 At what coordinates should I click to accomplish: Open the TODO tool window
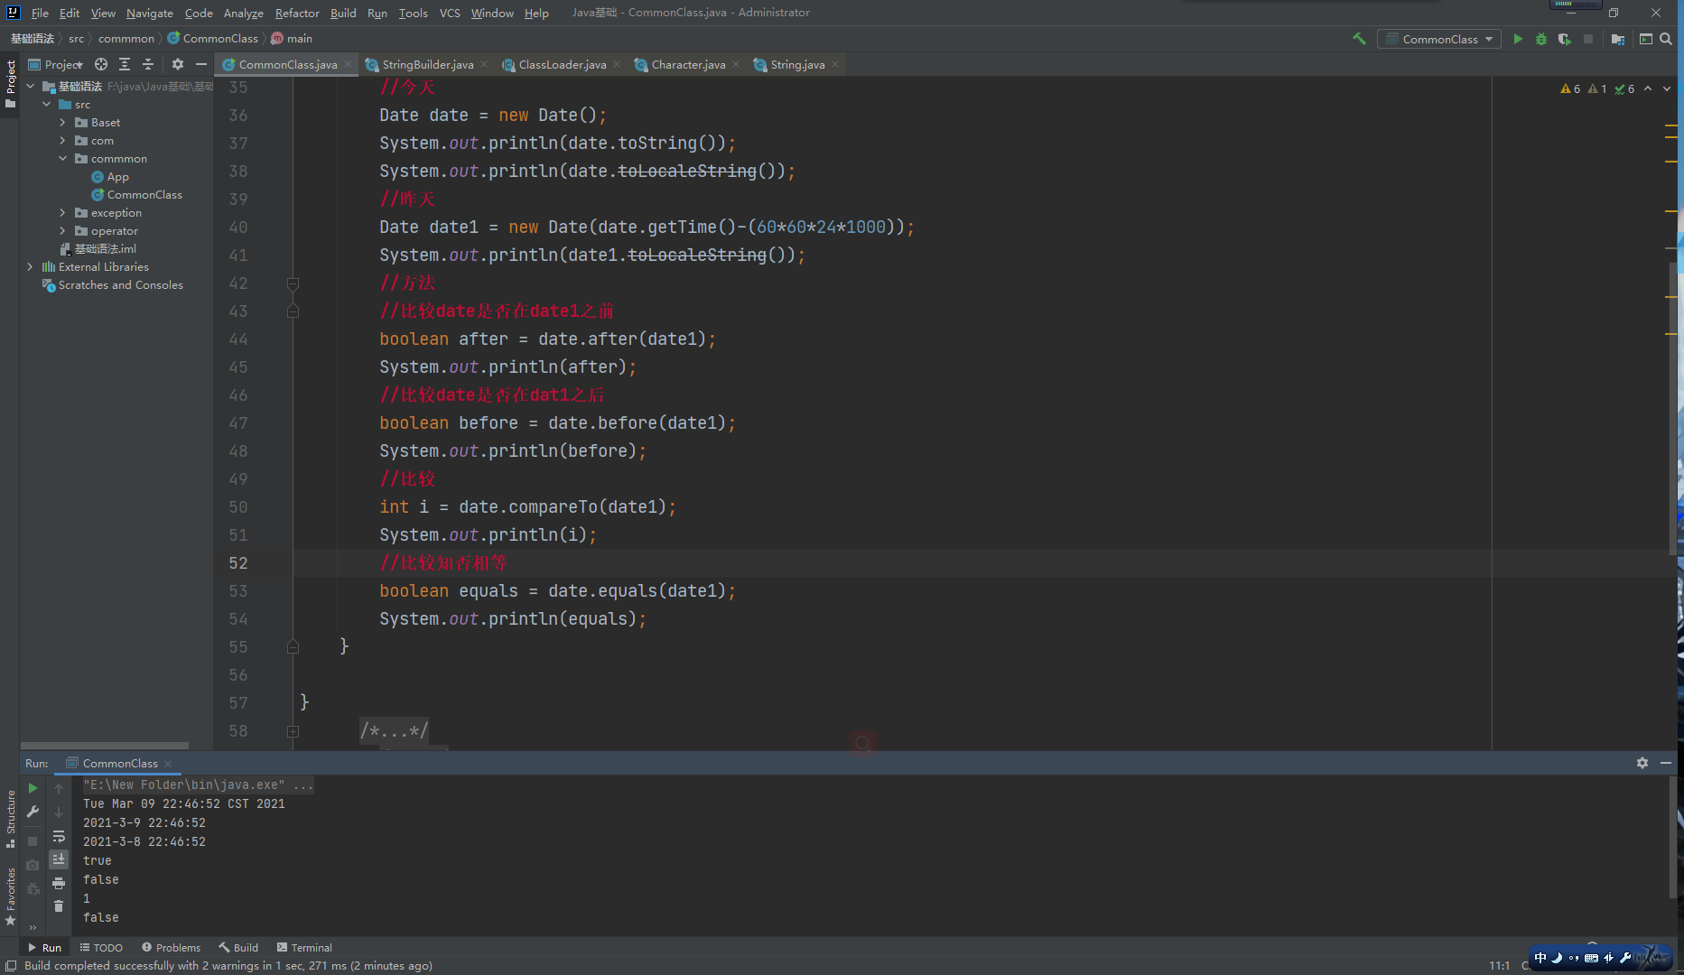(101, 947)
